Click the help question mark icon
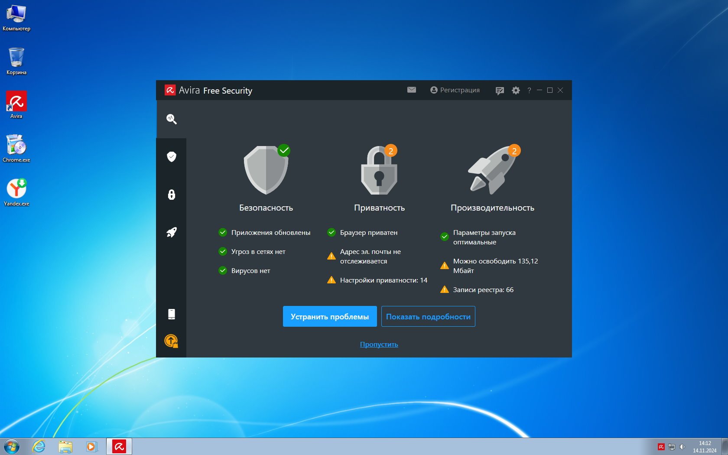This screenshot has height=455, width=728. pyautogui.click(x=529, y=91)
